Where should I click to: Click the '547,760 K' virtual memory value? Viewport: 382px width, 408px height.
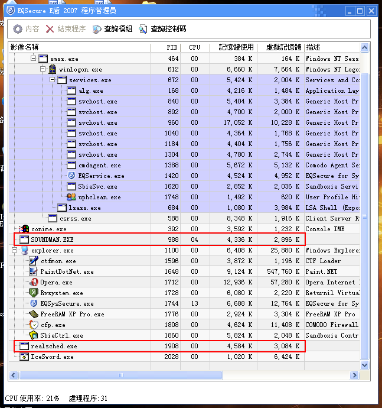(x=283, y=271)
